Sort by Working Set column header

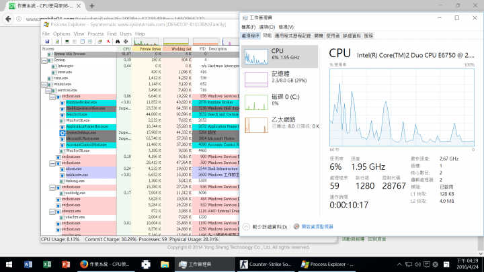pyautogui.click(x=177, y=49)
